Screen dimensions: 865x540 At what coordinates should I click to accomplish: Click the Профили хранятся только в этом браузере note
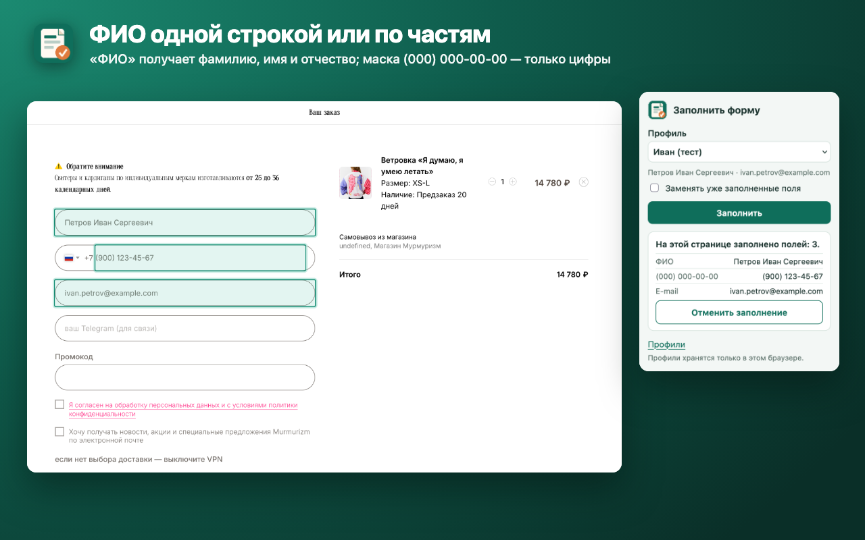click(726, 358)
